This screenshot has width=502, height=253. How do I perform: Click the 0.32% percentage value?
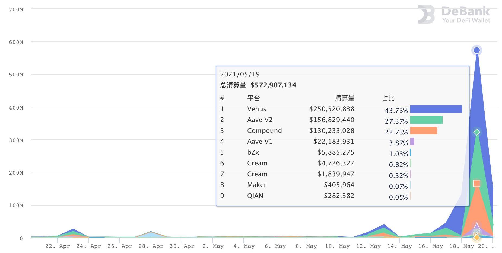click(398, 176)
